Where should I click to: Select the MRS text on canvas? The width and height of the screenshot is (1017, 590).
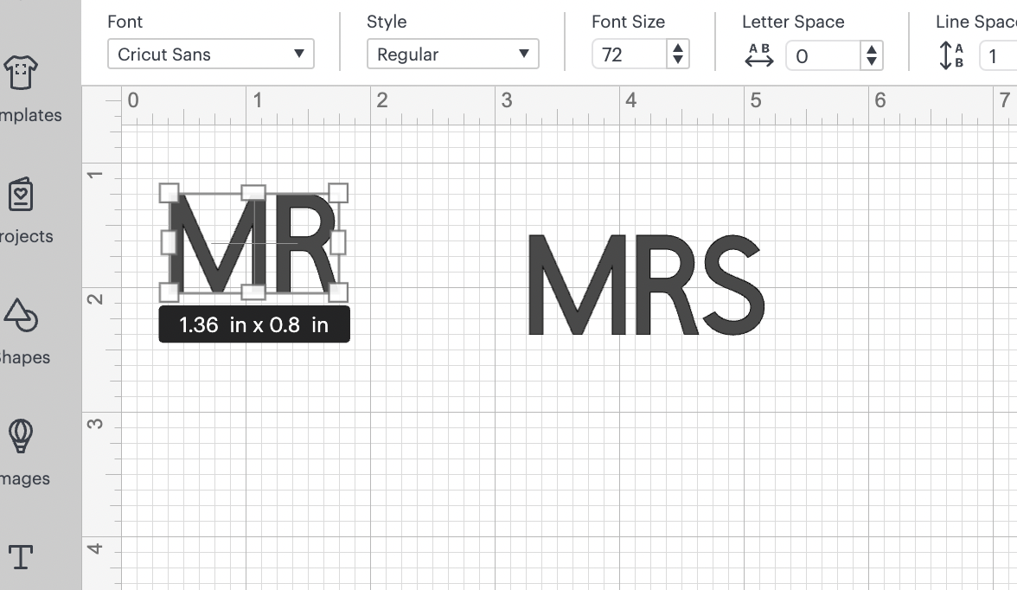[646, 285]
